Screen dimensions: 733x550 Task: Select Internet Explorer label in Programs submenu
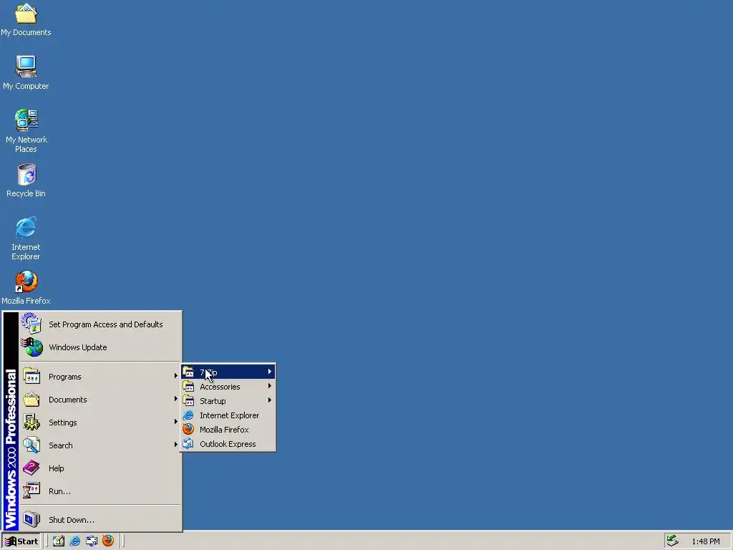pyautogui.click(x=229, y=415)
